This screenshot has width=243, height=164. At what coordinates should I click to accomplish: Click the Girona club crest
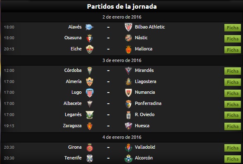pos(90,147)
